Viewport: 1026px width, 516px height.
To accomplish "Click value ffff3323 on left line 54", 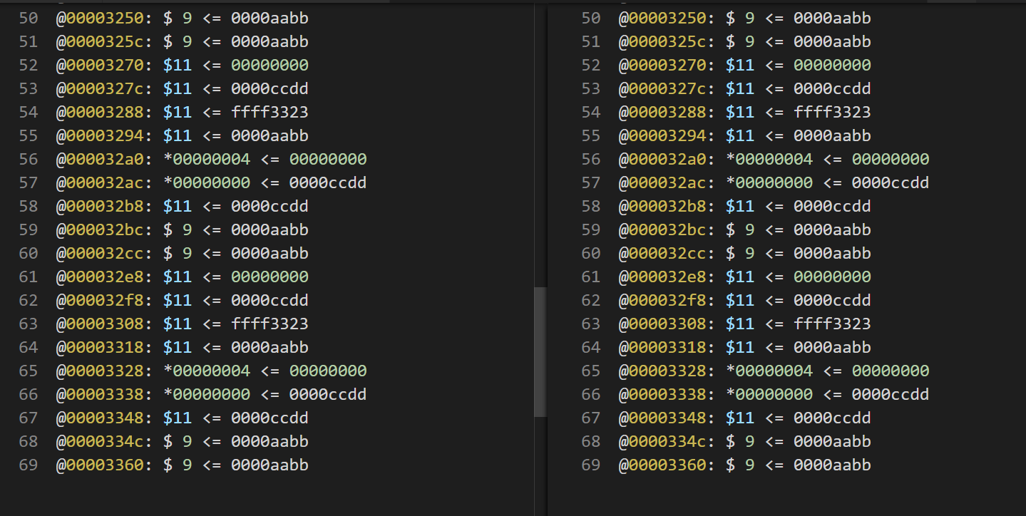I will 270,113.
